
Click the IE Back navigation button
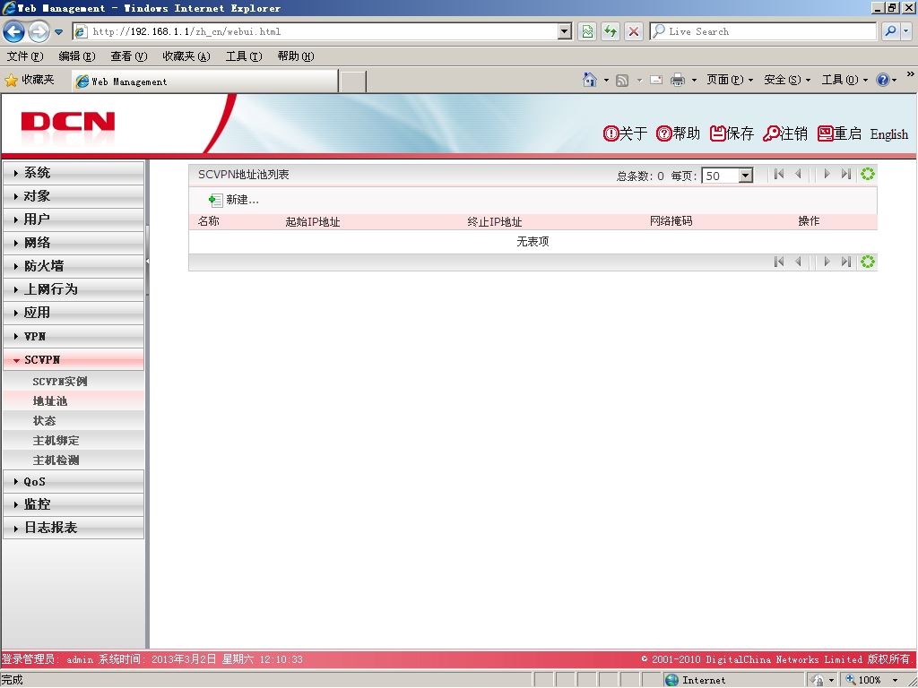13,31
